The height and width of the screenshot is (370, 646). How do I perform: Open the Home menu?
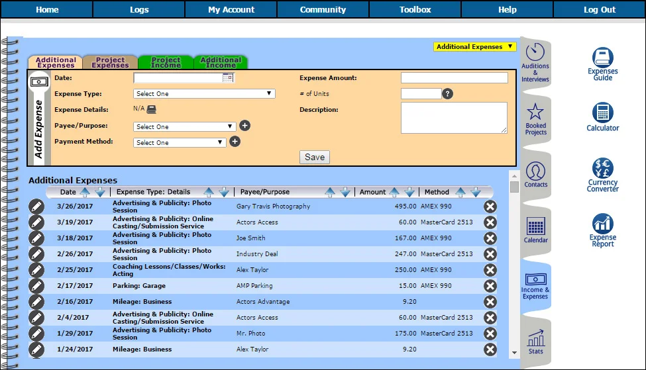[x=47, y=9]
